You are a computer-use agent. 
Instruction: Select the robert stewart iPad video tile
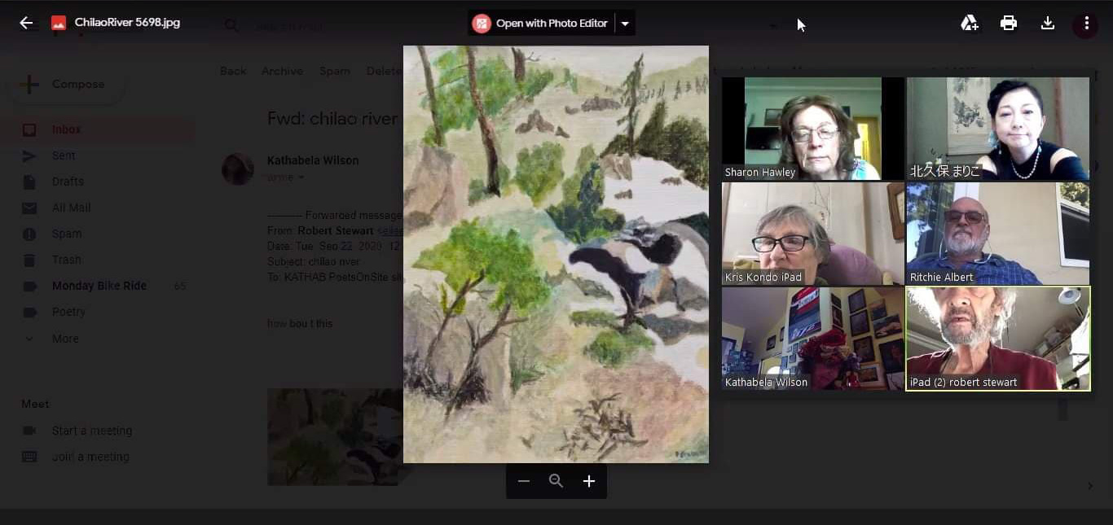[x=998, y=339]
